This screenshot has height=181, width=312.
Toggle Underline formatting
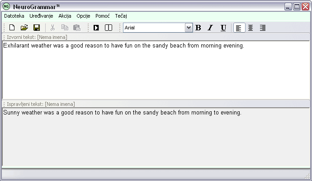tap(223, 28)
